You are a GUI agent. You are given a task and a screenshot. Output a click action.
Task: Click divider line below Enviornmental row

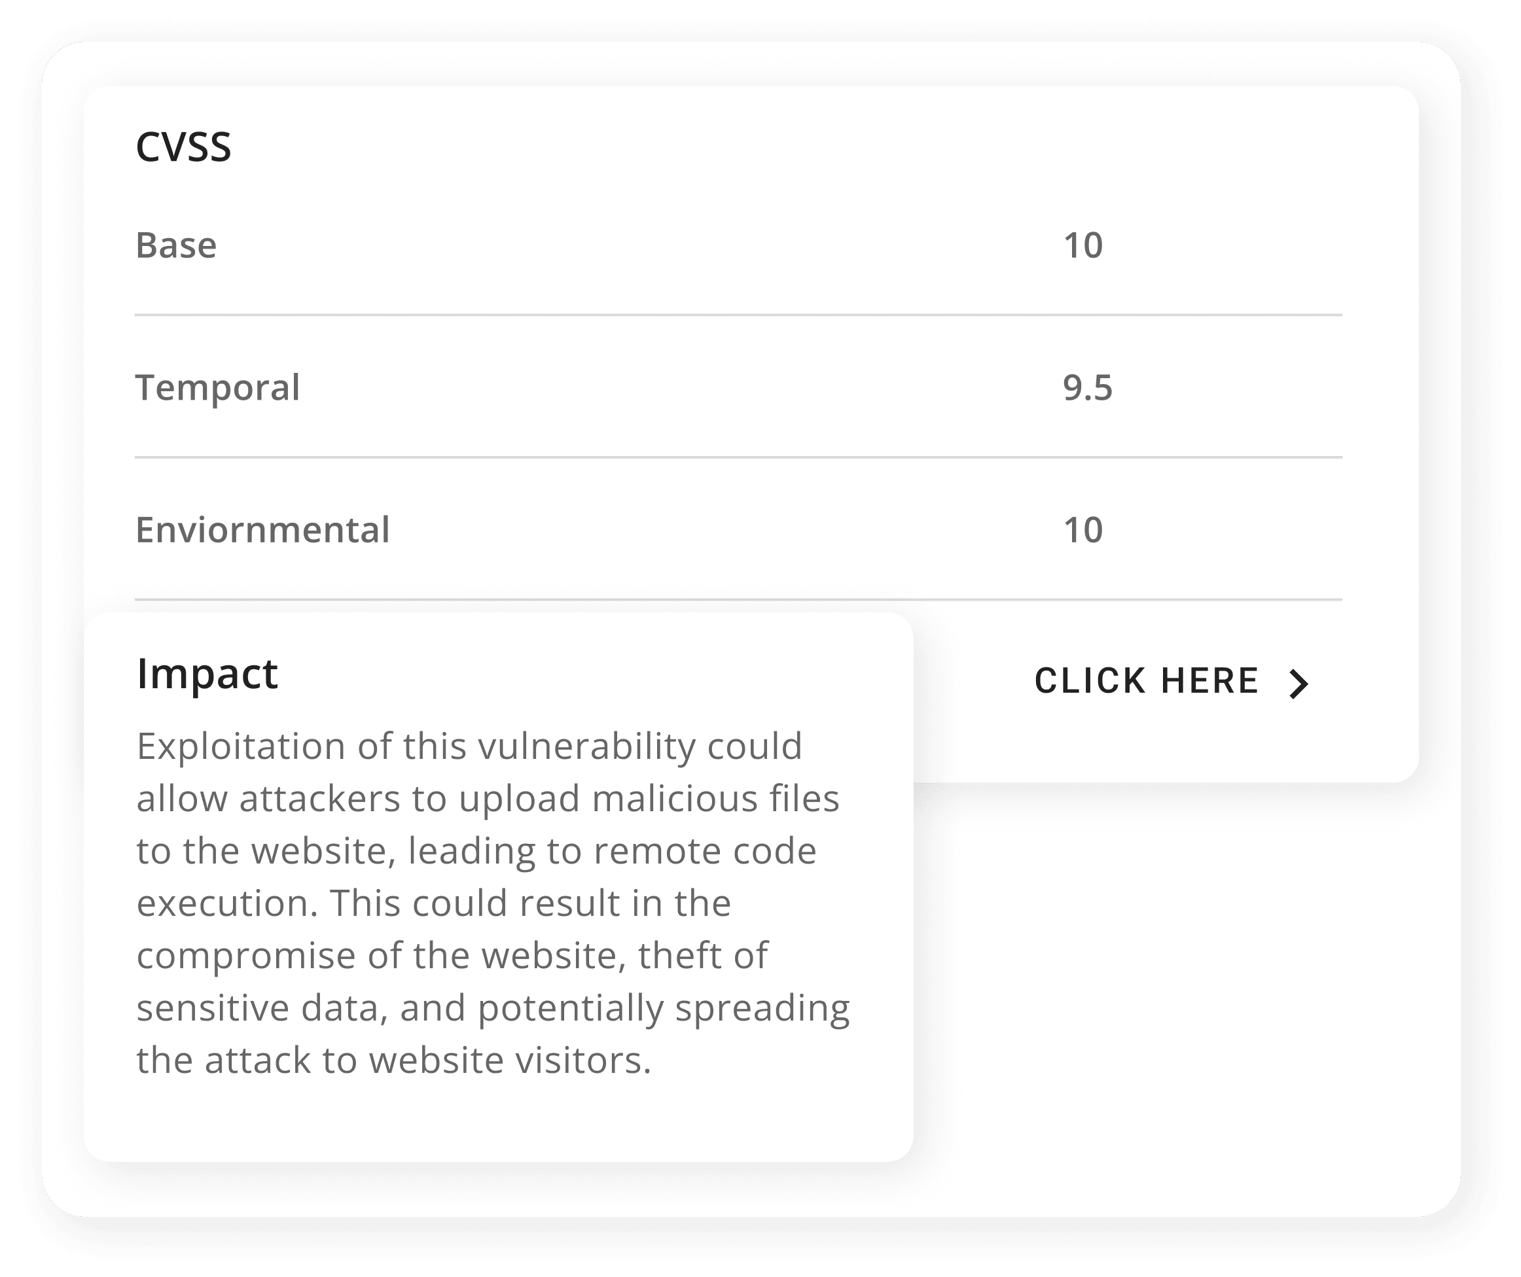[738, 599]
